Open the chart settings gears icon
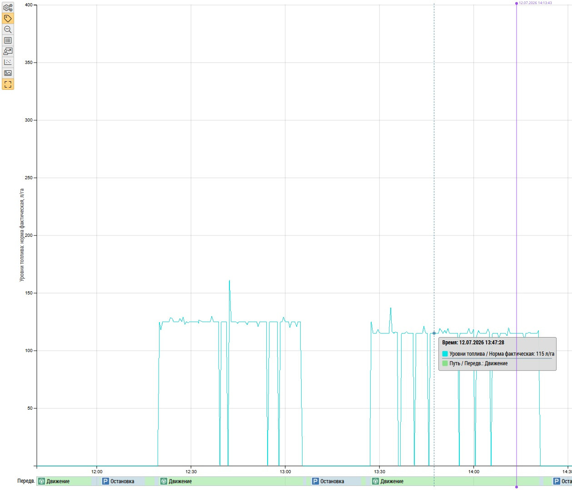The image size is (572, 490). click(x=8, y=8)
